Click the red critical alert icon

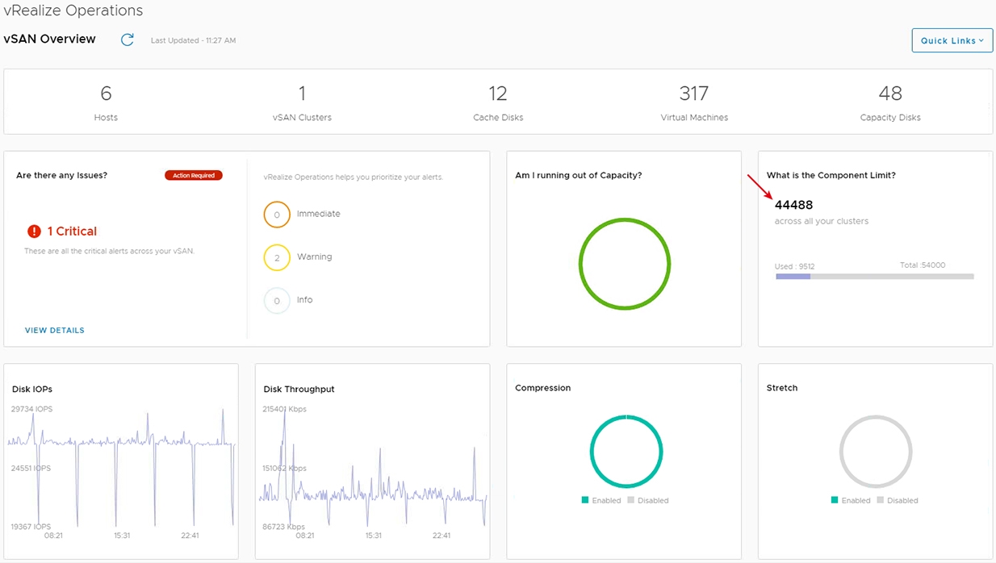pos(34,231)
